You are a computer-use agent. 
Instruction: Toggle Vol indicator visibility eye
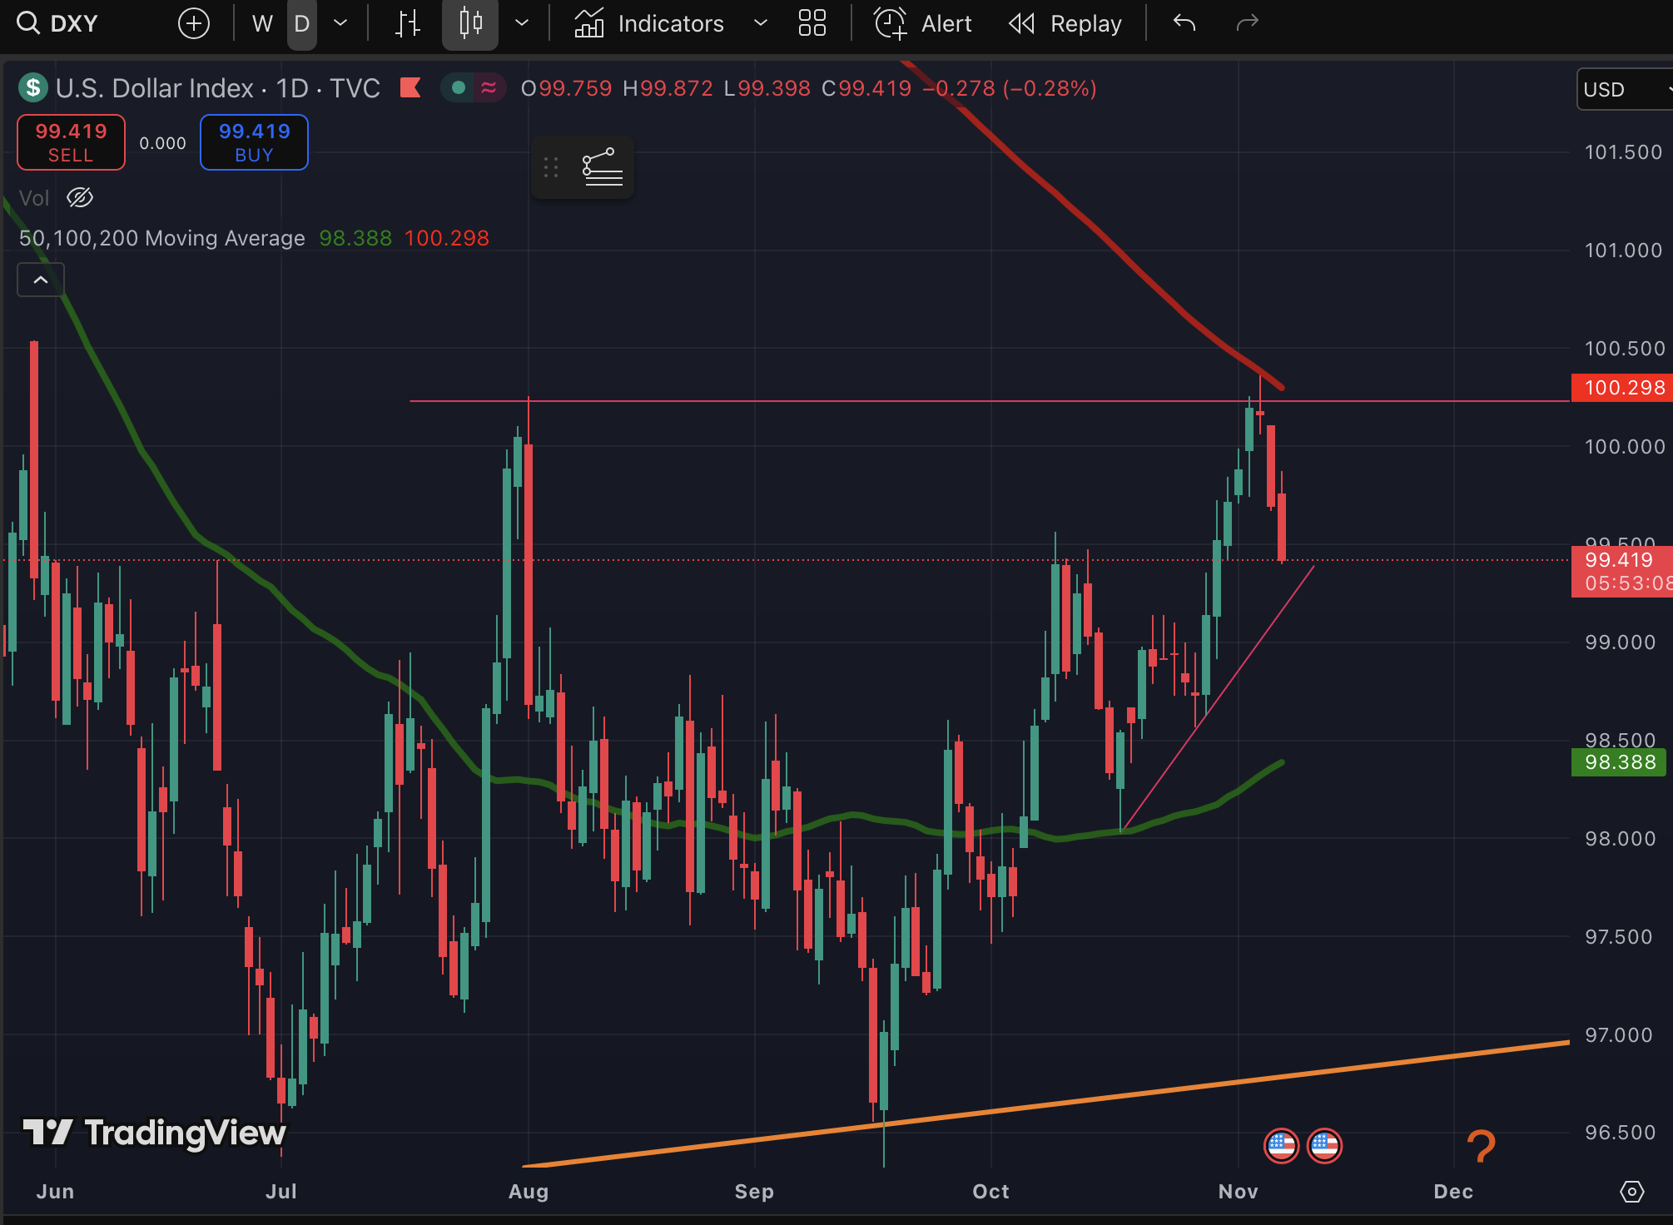[x=80, y=198]
